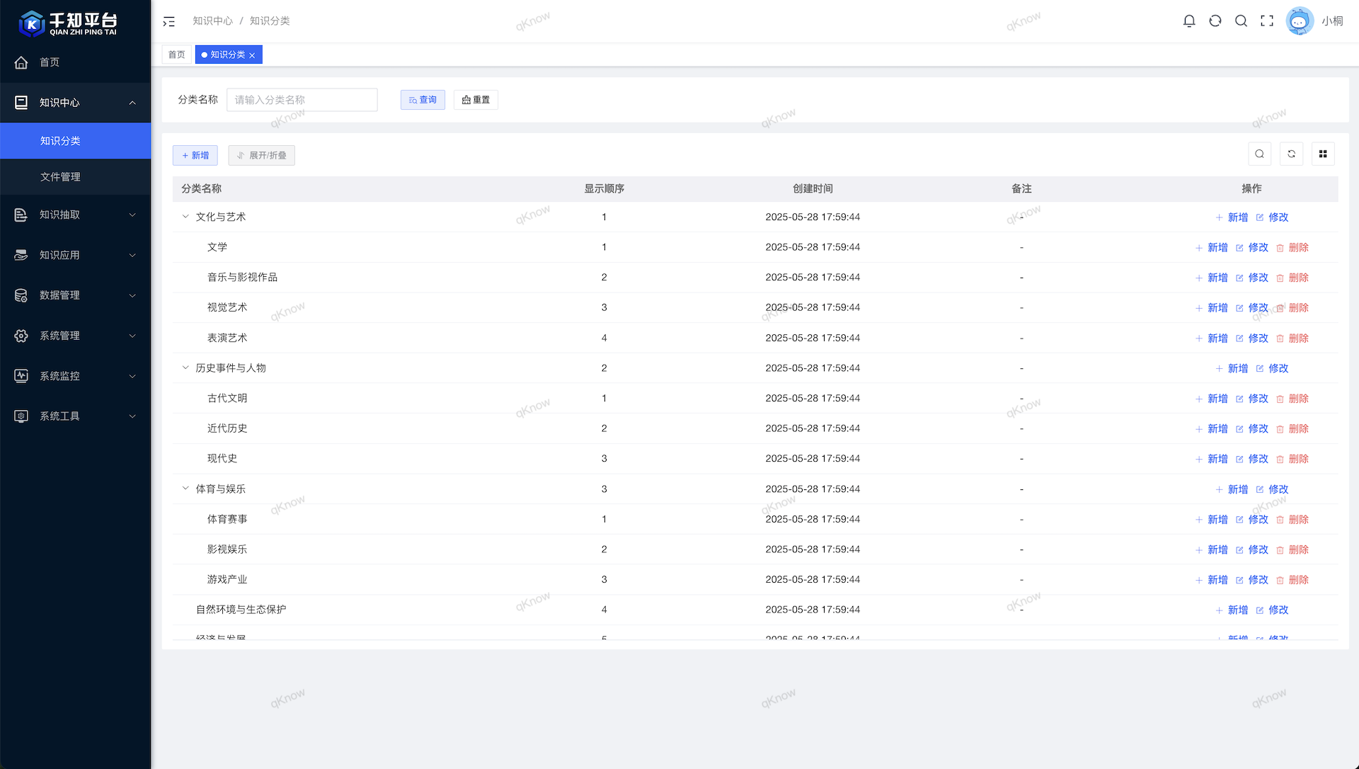Image resolution: width=1359 pixels, height=769 pixels.
Task: Collapse the sidebar with hamburger icon
Action: point(168,22)
